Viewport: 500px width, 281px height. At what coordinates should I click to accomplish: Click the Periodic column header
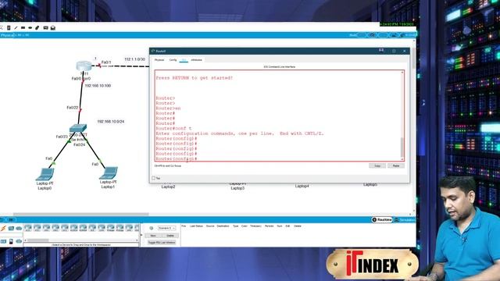[269, 226]
